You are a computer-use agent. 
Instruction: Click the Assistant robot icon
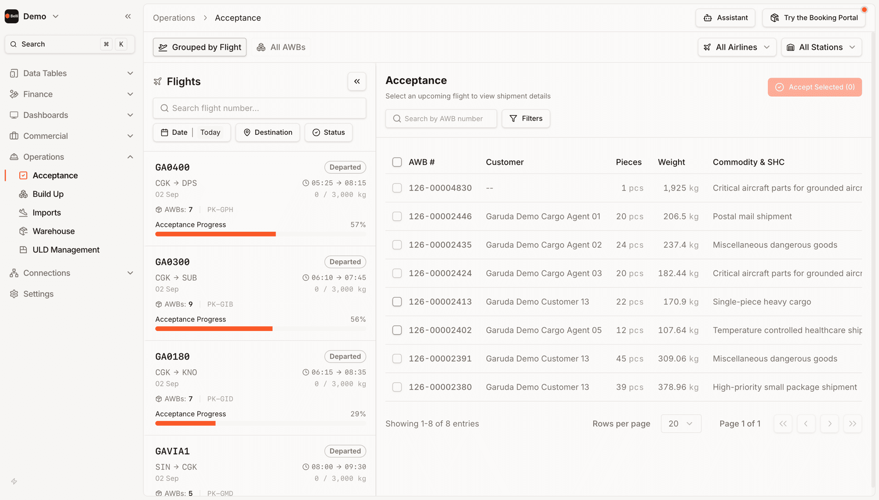(x=708, y=18)
